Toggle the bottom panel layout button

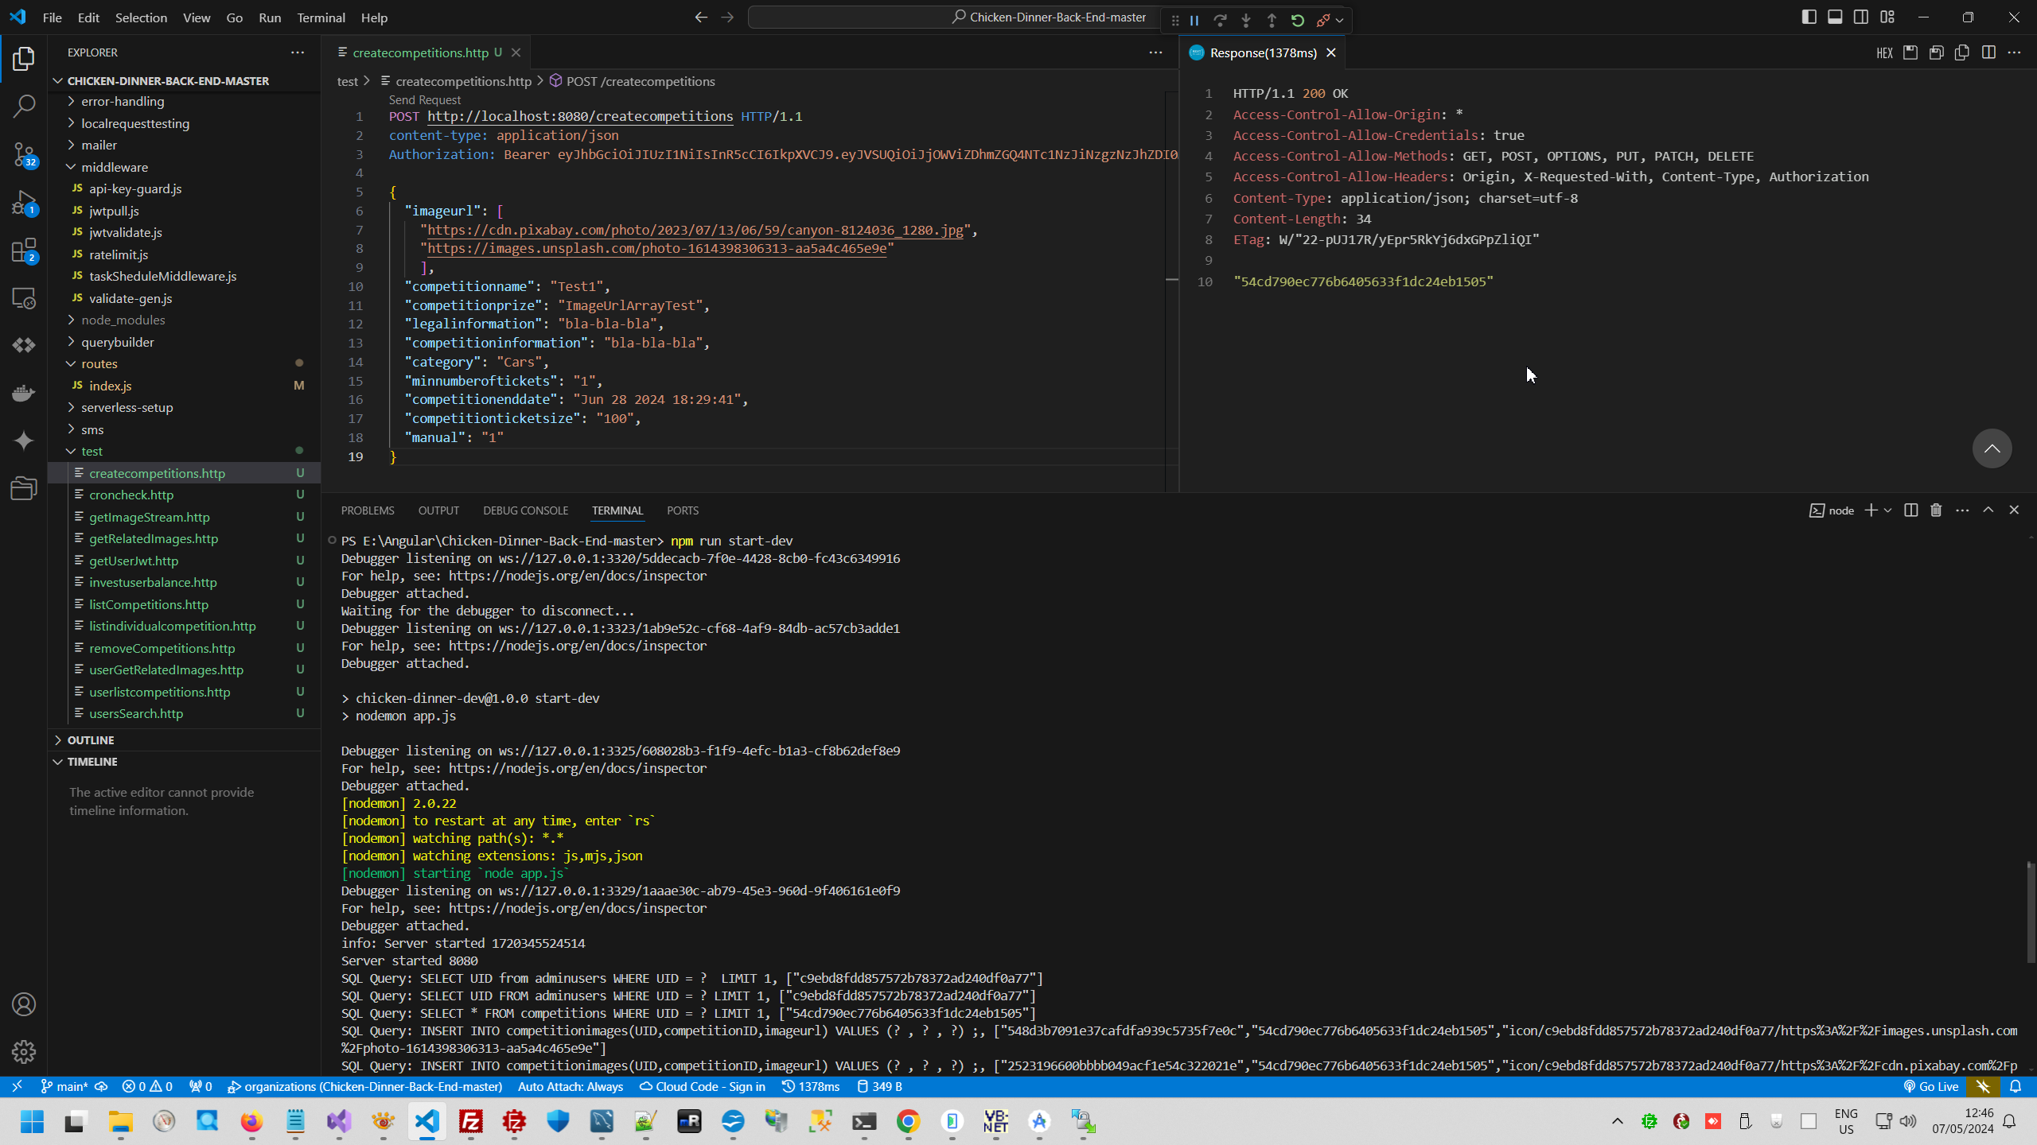click(x=1835, y=17)
